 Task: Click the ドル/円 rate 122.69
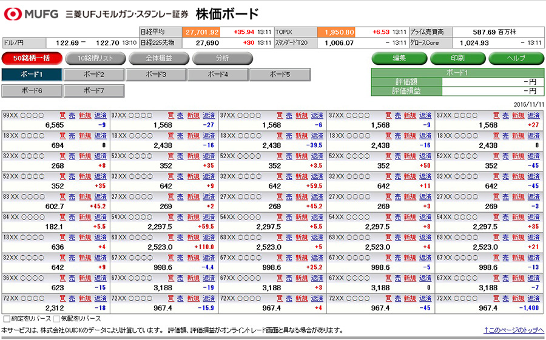coord(67,43)
